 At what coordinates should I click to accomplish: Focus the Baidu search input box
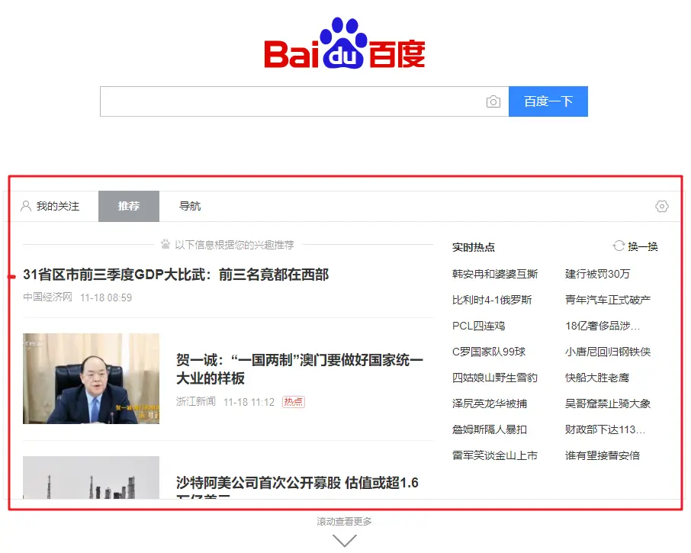coord(304,101)
